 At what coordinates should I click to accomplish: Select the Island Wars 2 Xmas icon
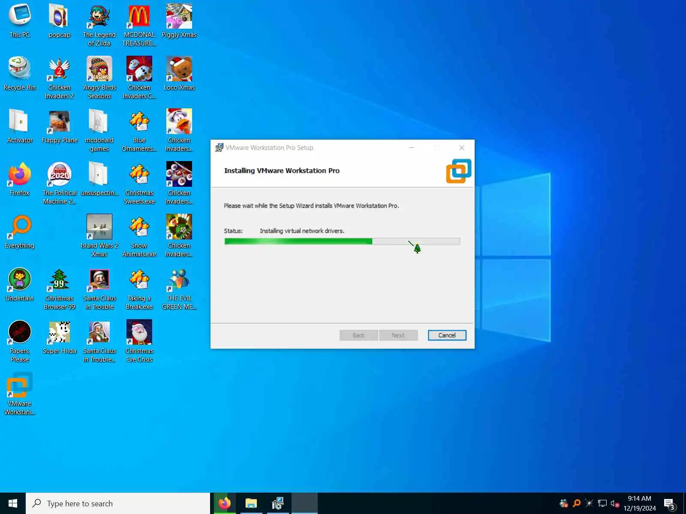99,236
